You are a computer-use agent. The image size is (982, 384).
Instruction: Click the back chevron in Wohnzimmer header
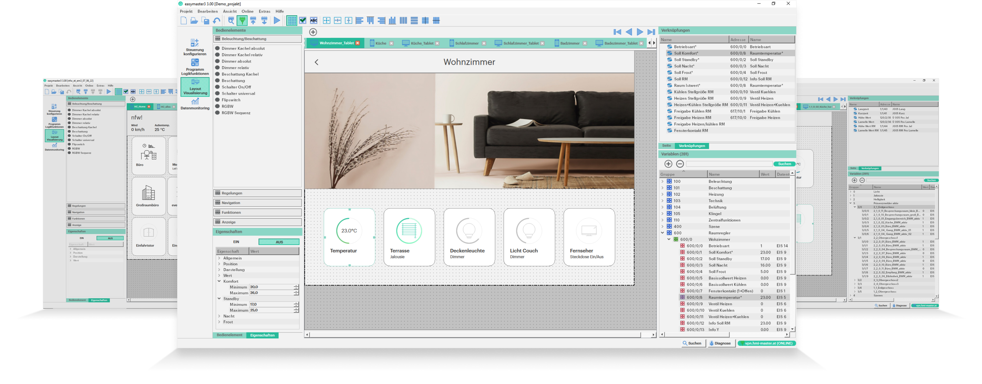[316, 62]
